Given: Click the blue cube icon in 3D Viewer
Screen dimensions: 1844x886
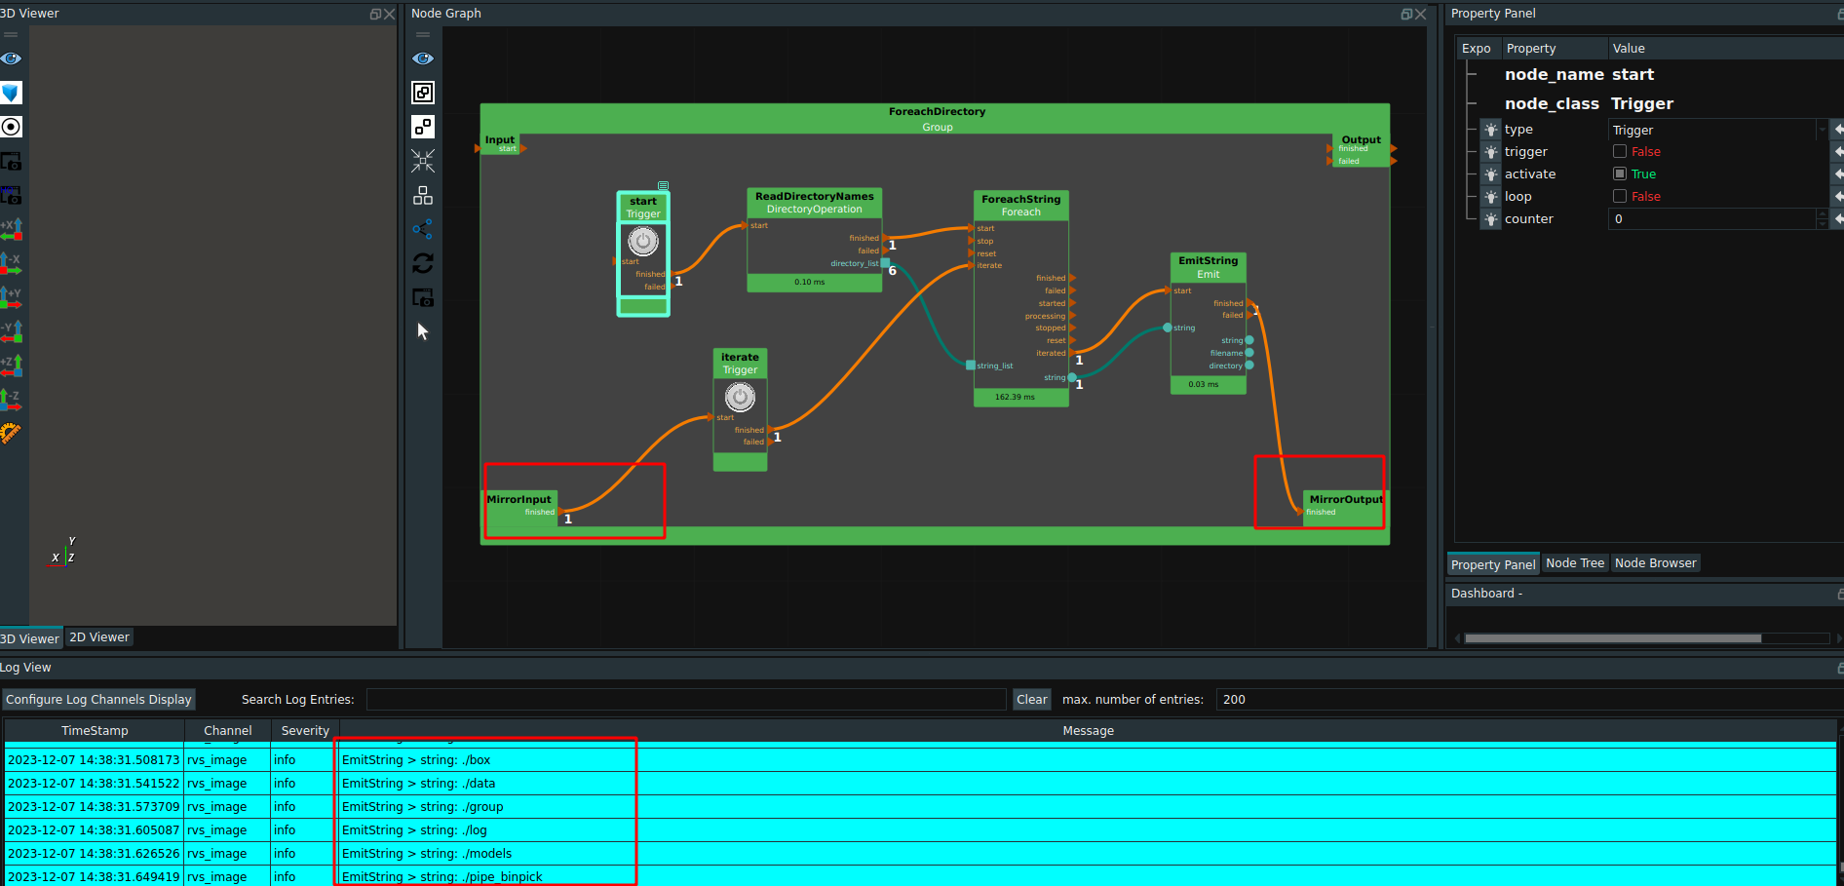Looking at the screenshot, I should [11, 93].
